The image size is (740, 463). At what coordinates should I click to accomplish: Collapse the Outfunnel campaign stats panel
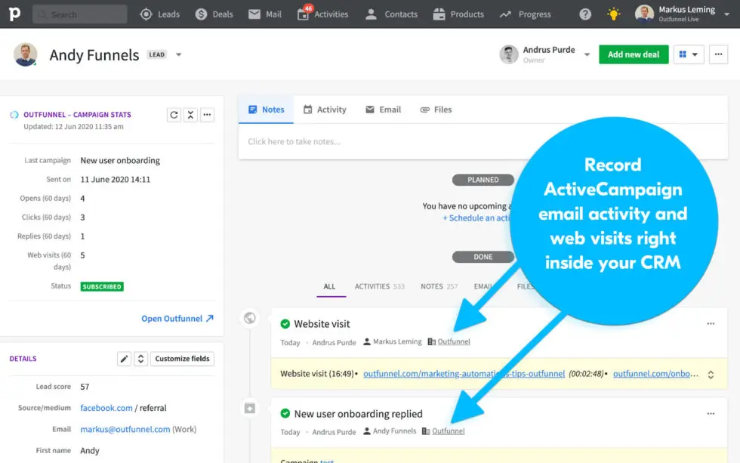(190, 115)
